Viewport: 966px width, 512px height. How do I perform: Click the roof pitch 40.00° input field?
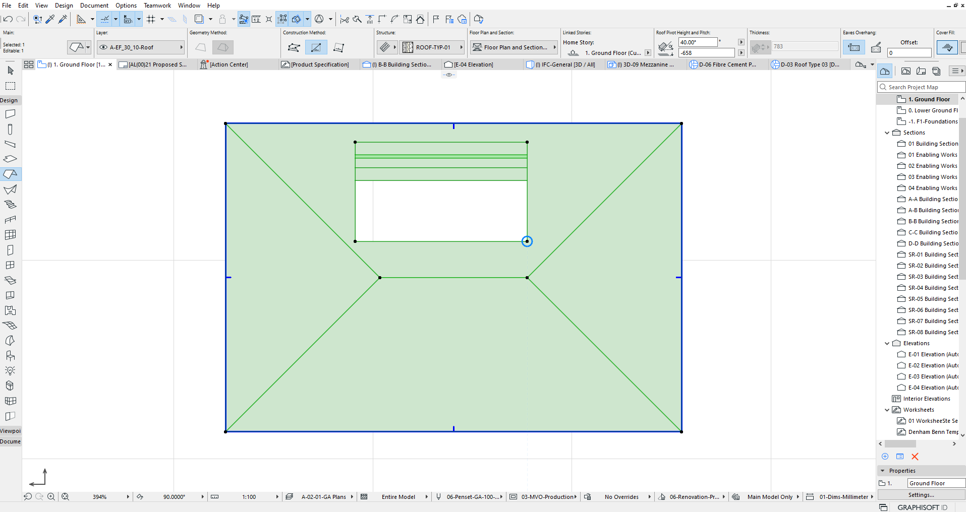[698, 42]
